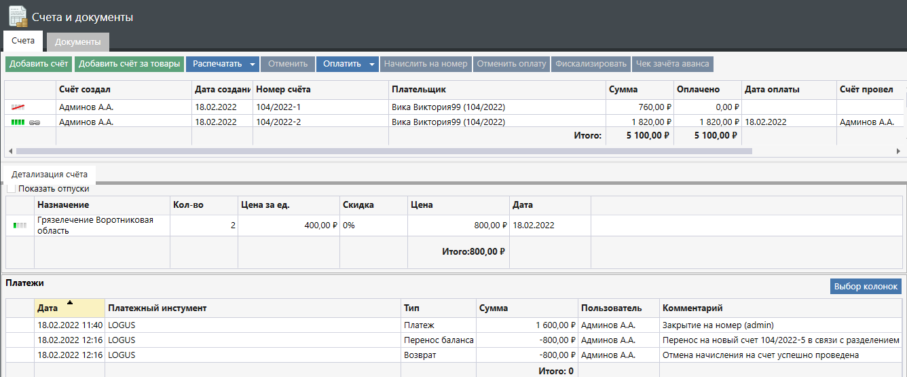Click the status bar icon beside Грязелечение row

tap(20, 225)
